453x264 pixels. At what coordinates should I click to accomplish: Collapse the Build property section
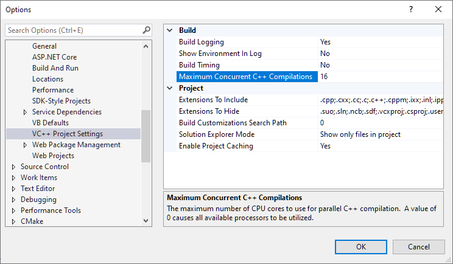[170, 30]
